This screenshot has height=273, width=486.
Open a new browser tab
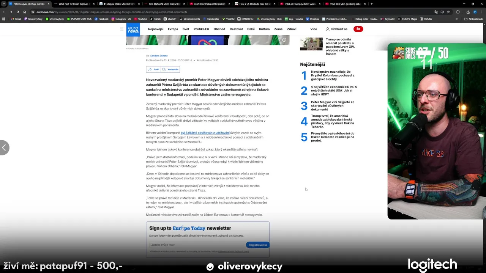point(371,4)
